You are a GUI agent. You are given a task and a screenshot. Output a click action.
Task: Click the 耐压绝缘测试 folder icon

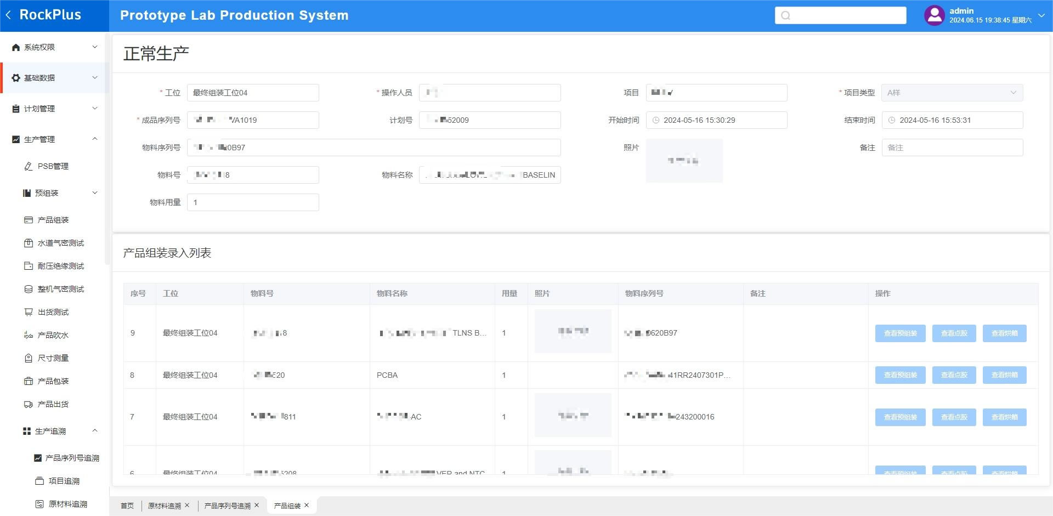point(29,266)
